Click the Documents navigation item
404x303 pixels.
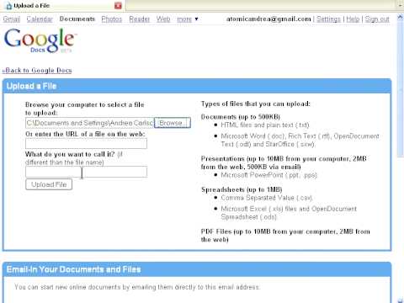click(x=77, y=19)
